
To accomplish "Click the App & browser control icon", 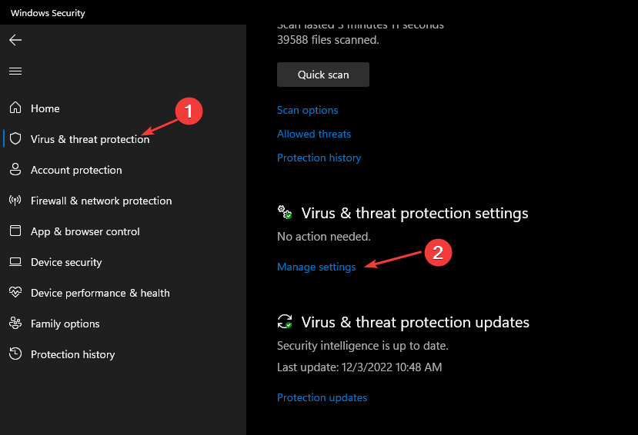I will 15,231.
